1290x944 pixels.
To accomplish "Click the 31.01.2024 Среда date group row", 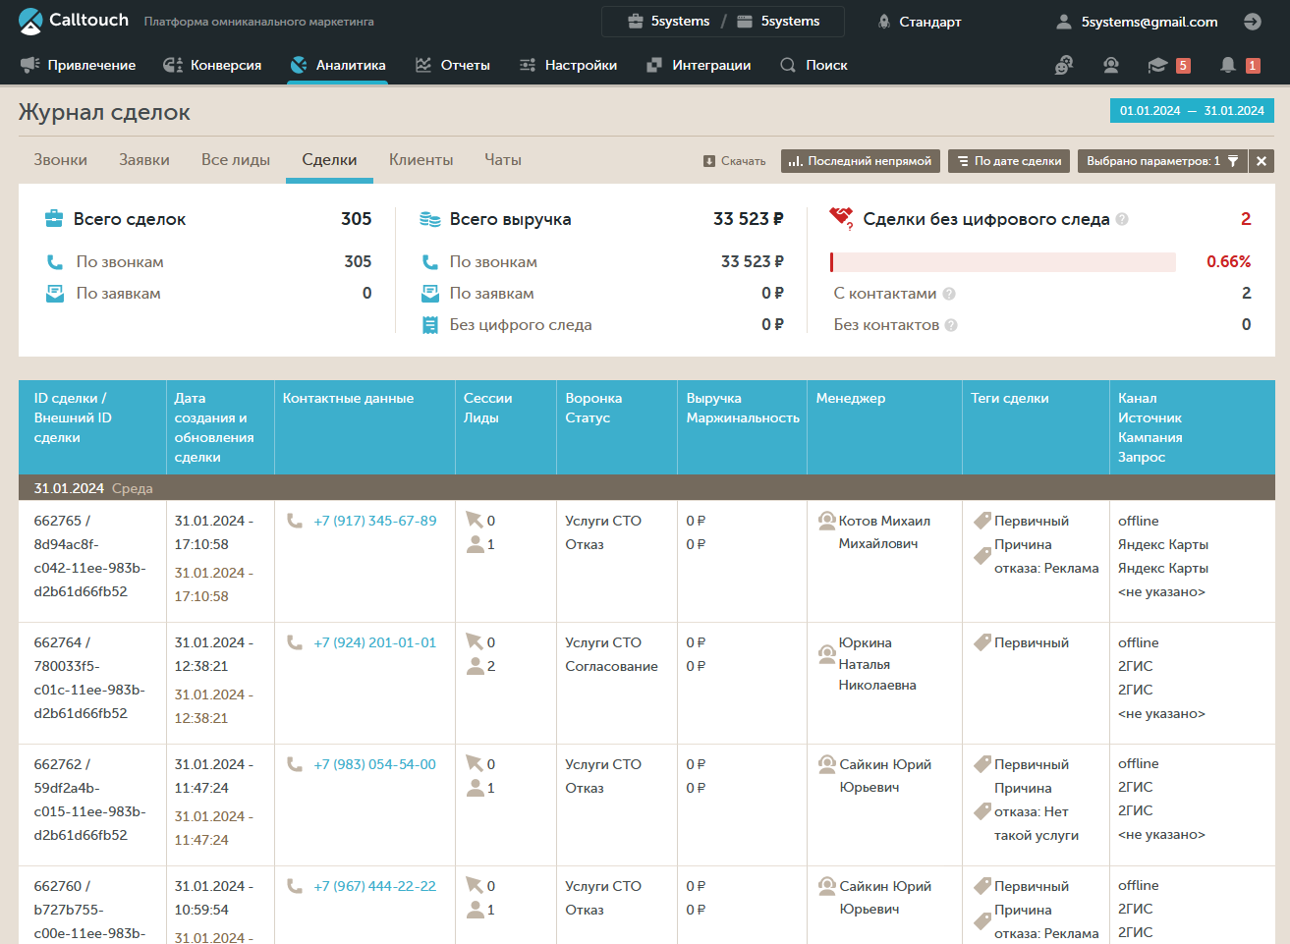I will pos(646,488).
